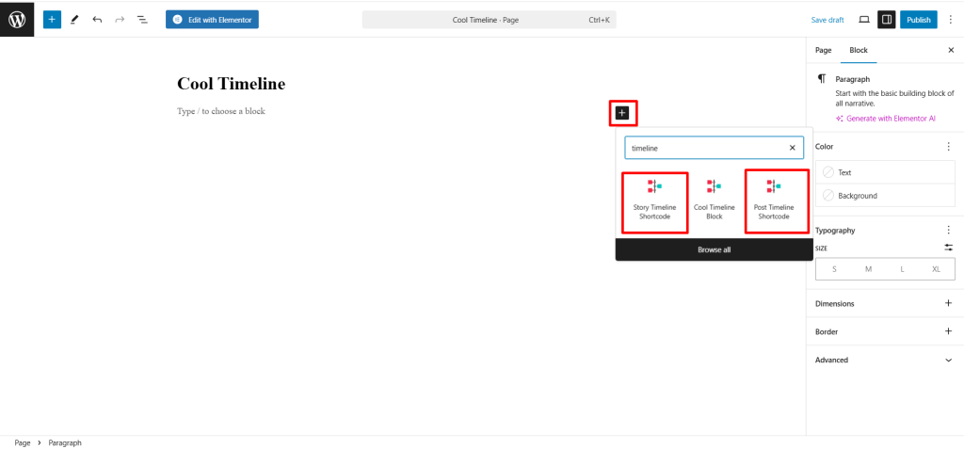Switch to the Block tab
This screenshot has height=449, width=964.
tap(859, 51)
